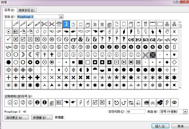Select the circular rotate arrow in recently used
The width and height of the screenshot is (189, 129).
(x=117, y=103)
